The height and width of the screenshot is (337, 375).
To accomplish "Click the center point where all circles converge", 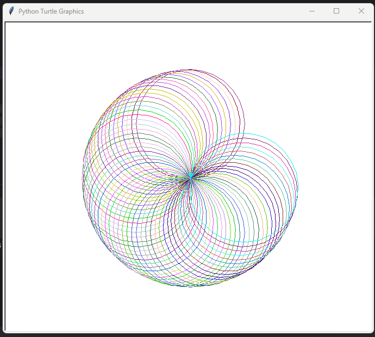I will coord(190,177).
